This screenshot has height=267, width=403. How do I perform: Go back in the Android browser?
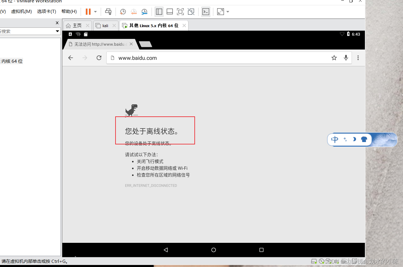71,58
